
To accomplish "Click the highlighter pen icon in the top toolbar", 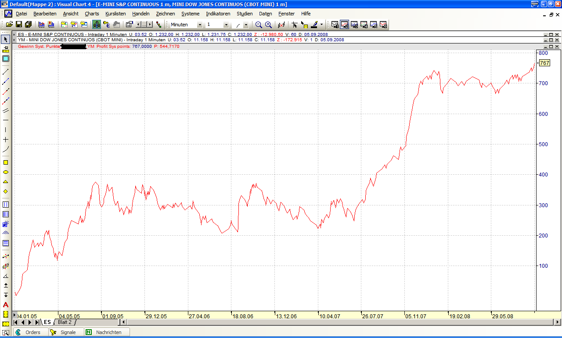I will tap(314, 25).
